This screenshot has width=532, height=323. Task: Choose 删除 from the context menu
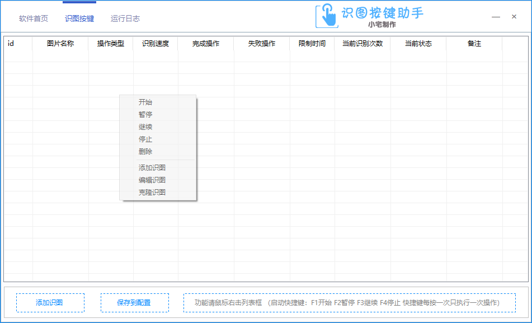point(145,151)
